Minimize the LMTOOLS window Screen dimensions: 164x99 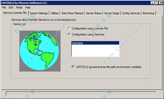pos(153,3)
